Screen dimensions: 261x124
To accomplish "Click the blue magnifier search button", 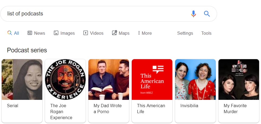I will point(207,14).
